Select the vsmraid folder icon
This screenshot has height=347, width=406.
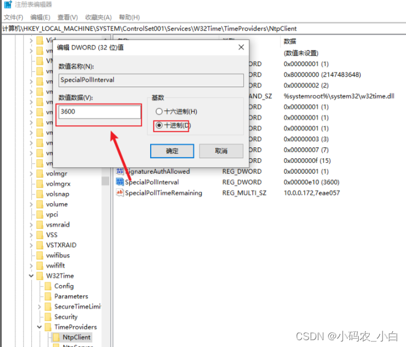pyautogui.click(x=40, y=224)
